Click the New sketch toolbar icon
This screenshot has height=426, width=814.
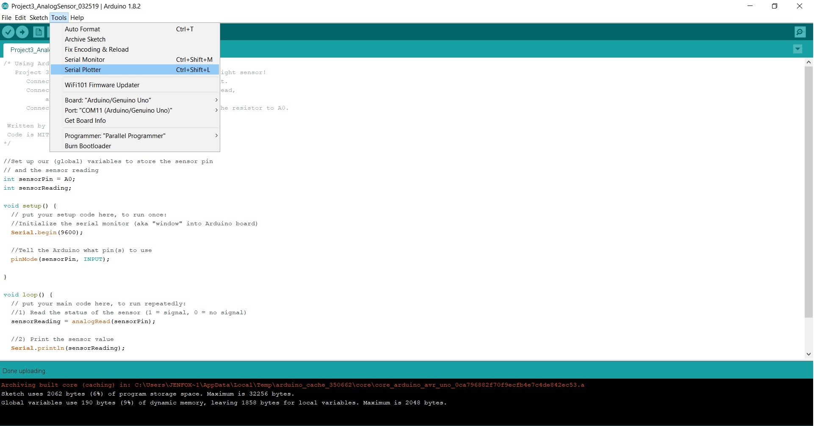click(38, 32)
